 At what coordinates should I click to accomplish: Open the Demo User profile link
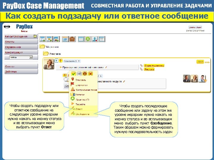pyautogui.click(x=195, y=27)
